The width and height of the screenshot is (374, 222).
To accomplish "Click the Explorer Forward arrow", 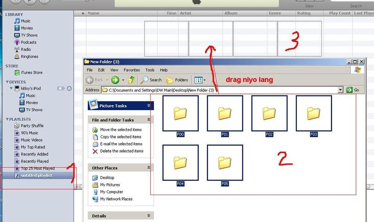I will [x=115, y=80].
